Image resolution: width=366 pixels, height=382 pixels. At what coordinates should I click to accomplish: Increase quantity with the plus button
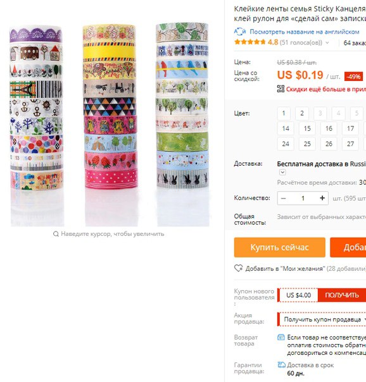click(x=322, y=198)
